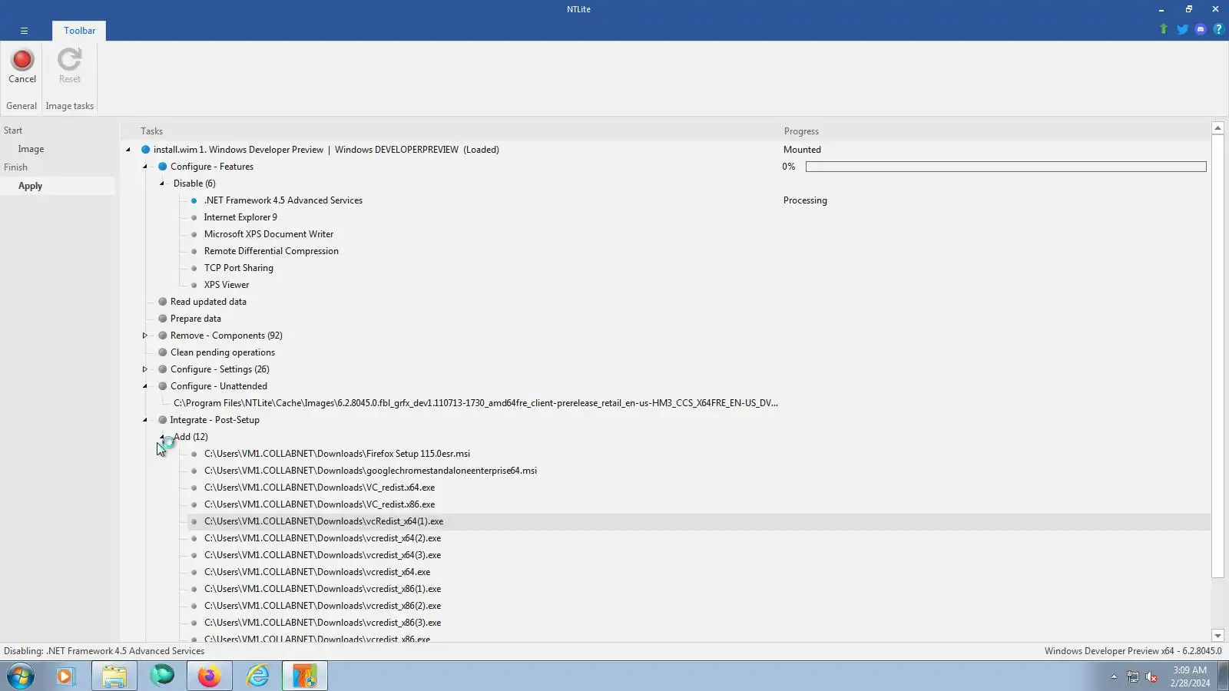
Task: Select the VC_redist.x64.exe entry
Action: point(320,488)
